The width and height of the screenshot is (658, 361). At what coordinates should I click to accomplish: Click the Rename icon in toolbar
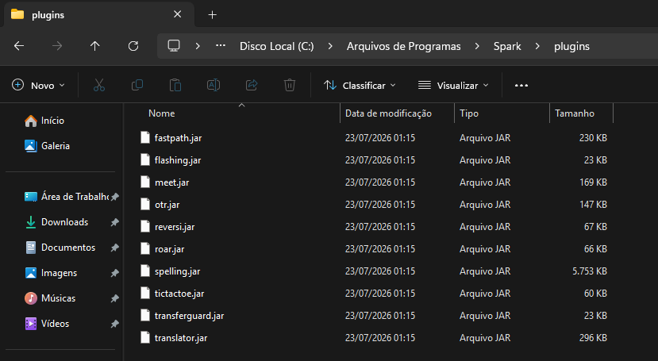[214, 85]
